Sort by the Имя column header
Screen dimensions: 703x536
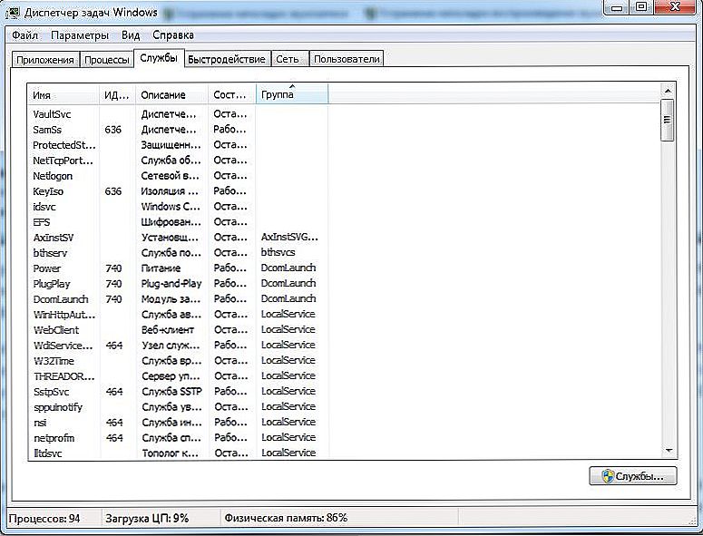pyautogui.click(x=63, y=94)
